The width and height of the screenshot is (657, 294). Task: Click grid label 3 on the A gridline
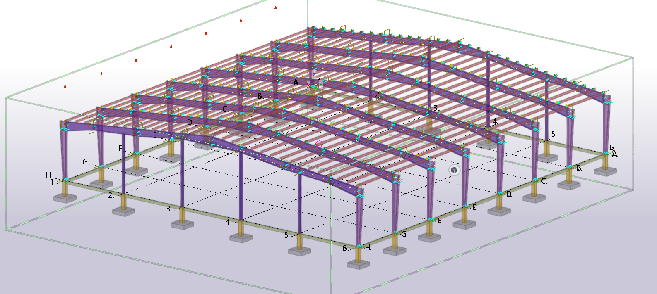click(x=436, y=108)
